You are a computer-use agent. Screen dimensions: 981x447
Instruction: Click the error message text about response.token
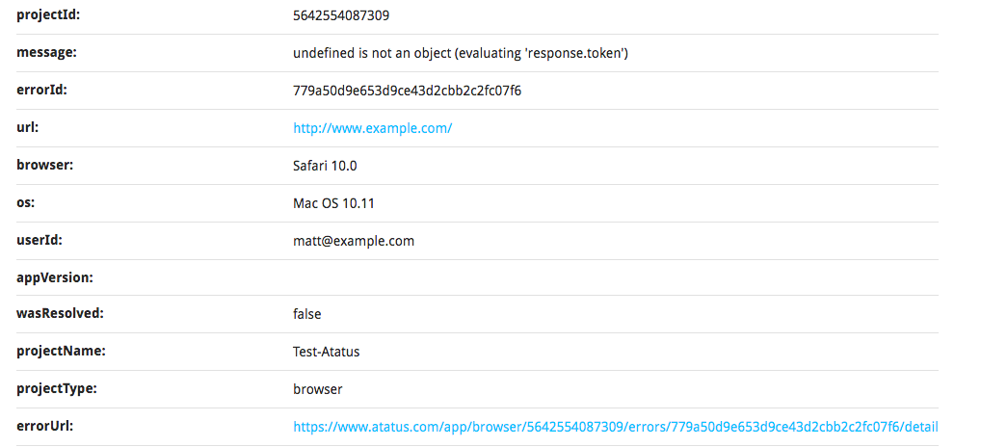point(461,53)
